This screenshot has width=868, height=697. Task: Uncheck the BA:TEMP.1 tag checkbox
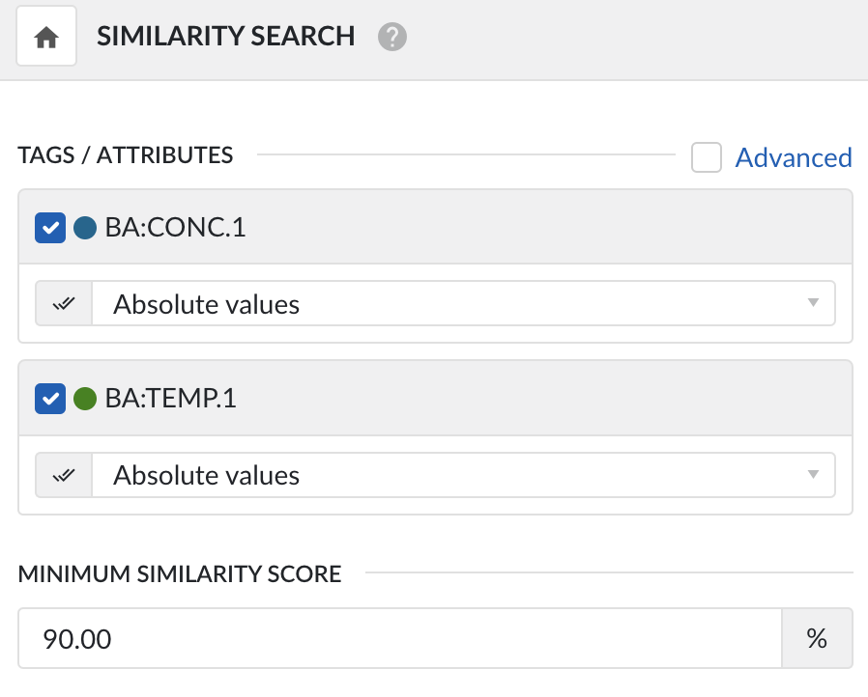[50, 399]
